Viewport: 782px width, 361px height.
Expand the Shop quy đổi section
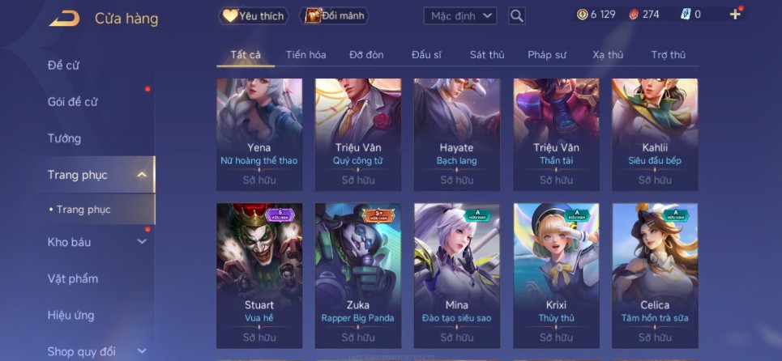142,351
